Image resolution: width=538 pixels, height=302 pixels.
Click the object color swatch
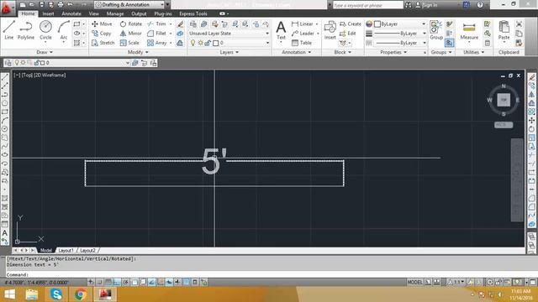(369, 24)
